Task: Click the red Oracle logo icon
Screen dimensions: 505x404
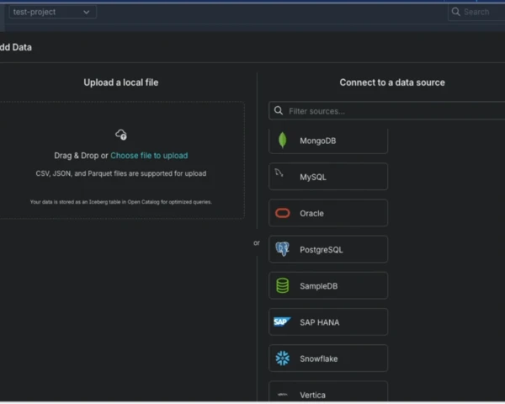Action: coord(283,213)
